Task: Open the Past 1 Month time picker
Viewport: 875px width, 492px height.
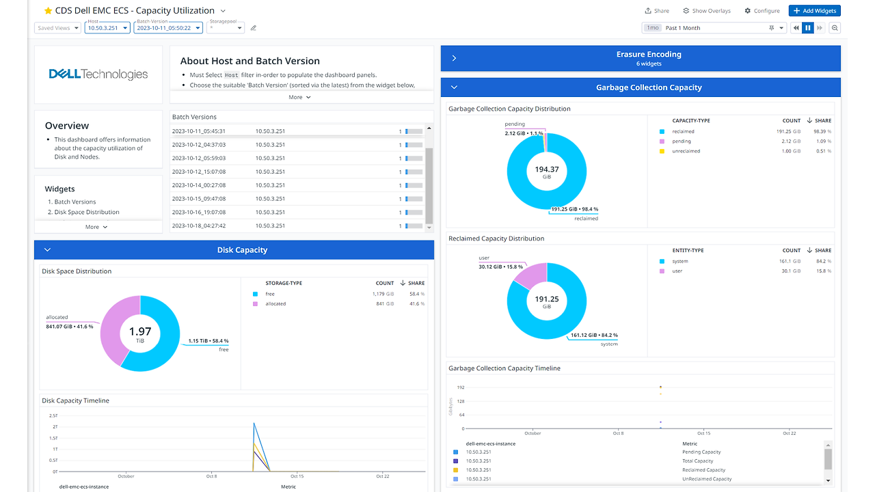Action: 714,28
